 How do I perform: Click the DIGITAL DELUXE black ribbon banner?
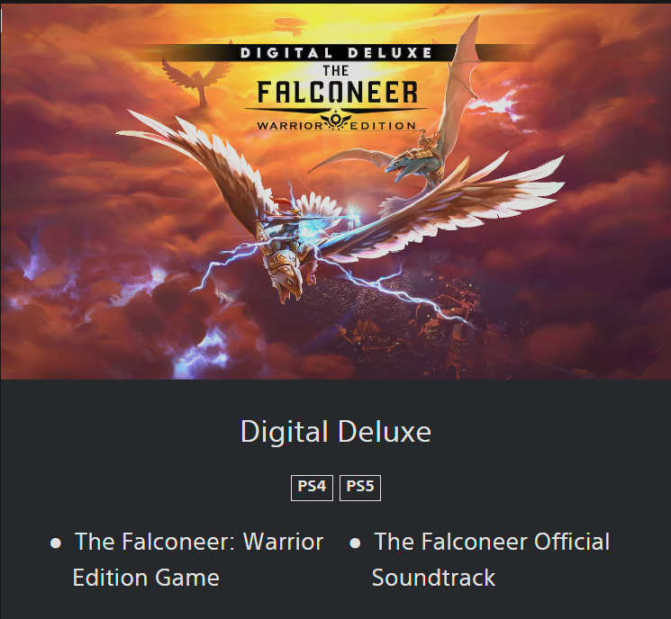[336, 52]
